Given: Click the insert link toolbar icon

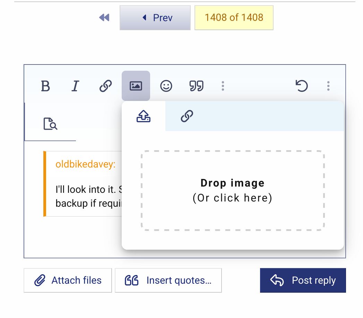Looking at the screenshot, I should coord(105,86).
